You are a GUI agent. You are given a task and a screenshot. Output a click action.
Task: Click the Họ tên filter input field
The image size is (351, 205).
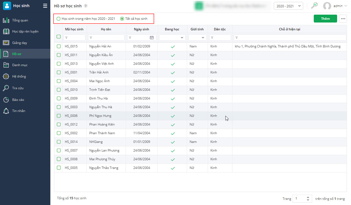pos(106,38)
